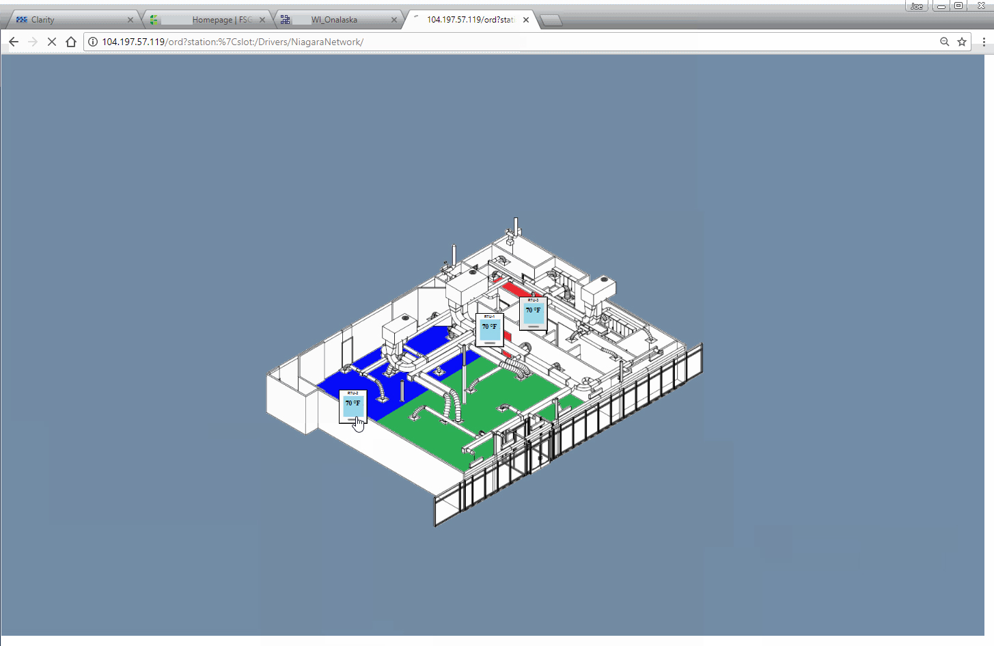994x646 pixels.
Task: Open the Chrome three-dot menu
Action: (x=984, y=42)
